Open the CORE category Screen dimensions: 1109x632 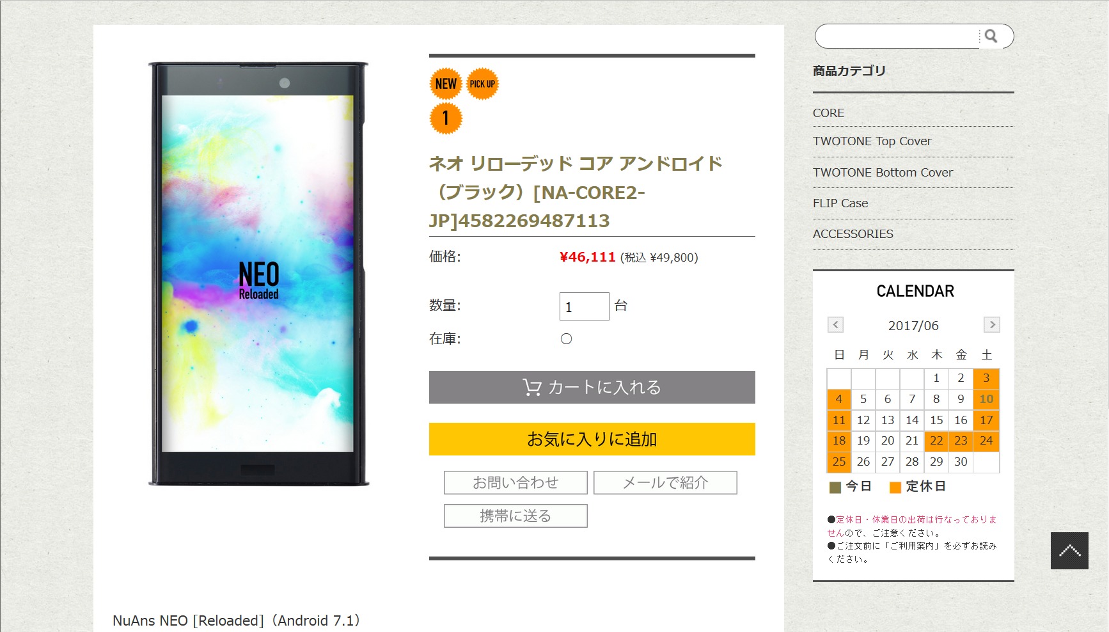tap(828, 113)
